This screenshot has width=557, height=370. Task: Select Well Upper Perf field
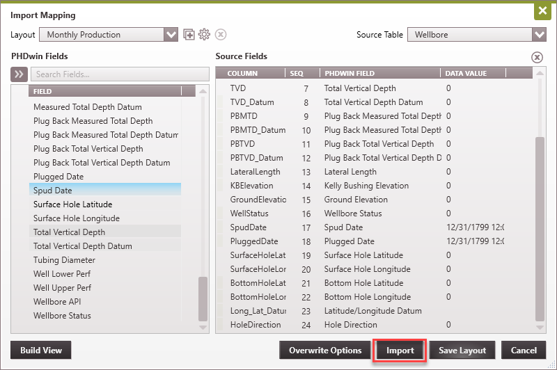(x=105, y=288)
